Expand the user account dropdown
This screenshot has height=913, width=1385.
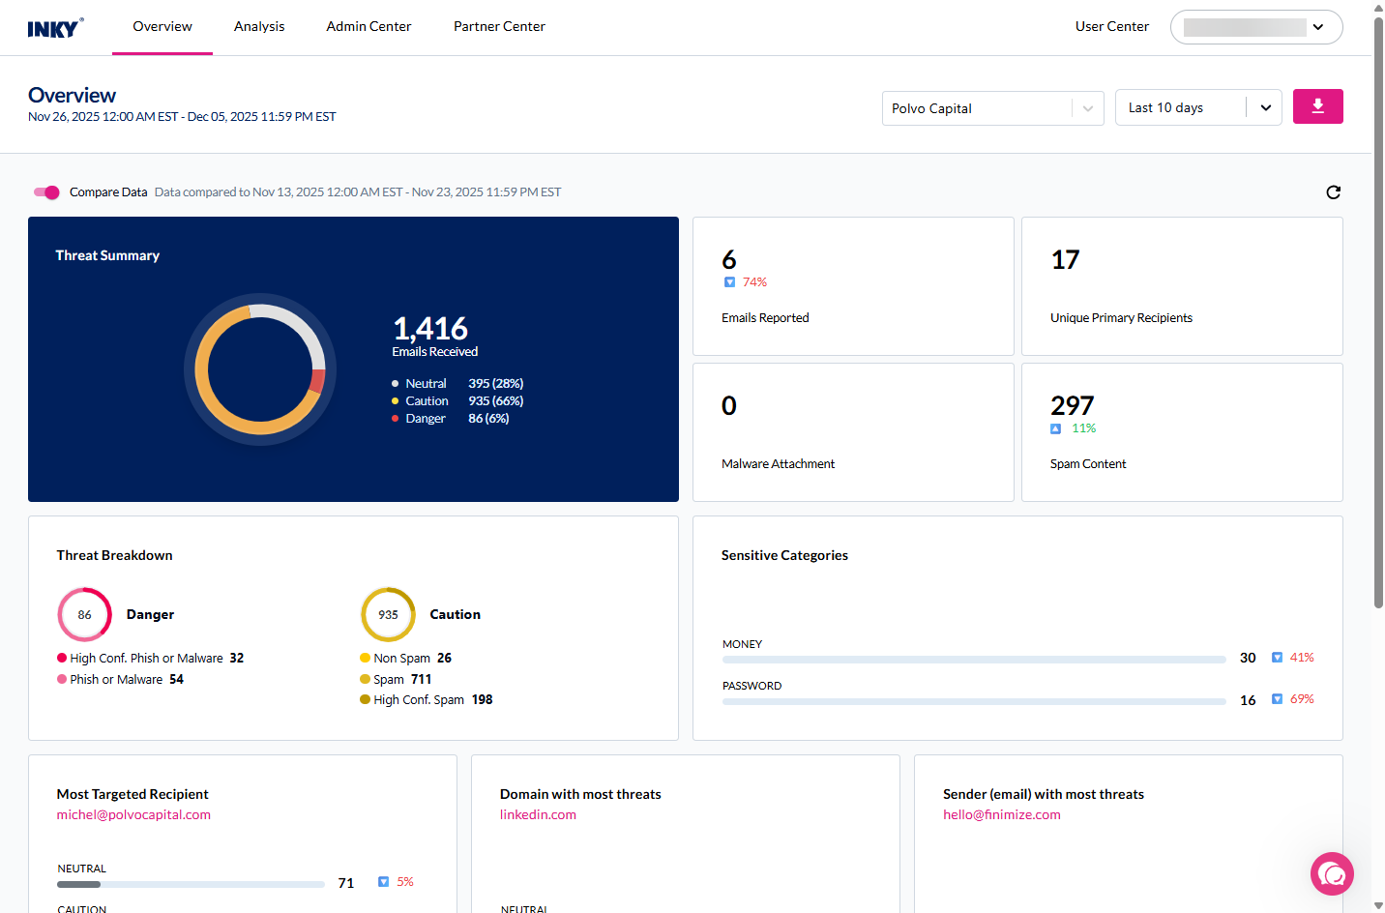click(x=1317, y=27)
